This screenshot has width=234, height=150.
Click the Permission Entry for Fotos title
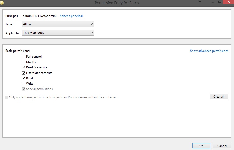(117, 3)
